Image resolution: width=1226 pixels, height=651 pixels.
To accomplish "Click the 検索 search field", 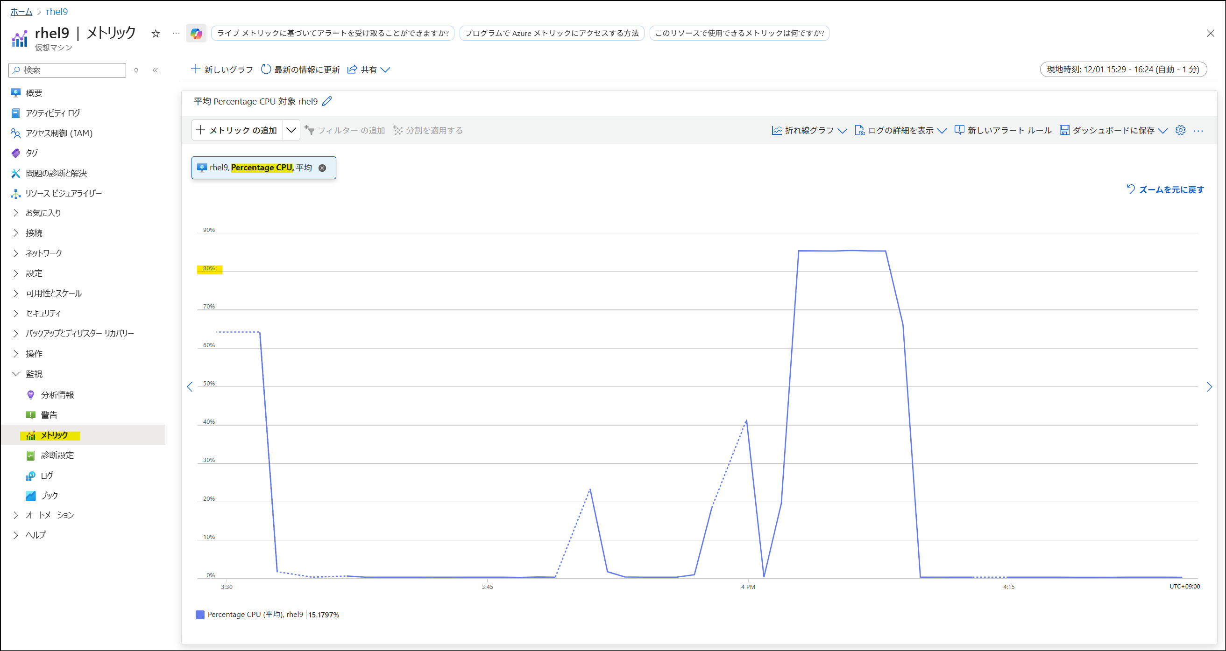I will (67, 70).
